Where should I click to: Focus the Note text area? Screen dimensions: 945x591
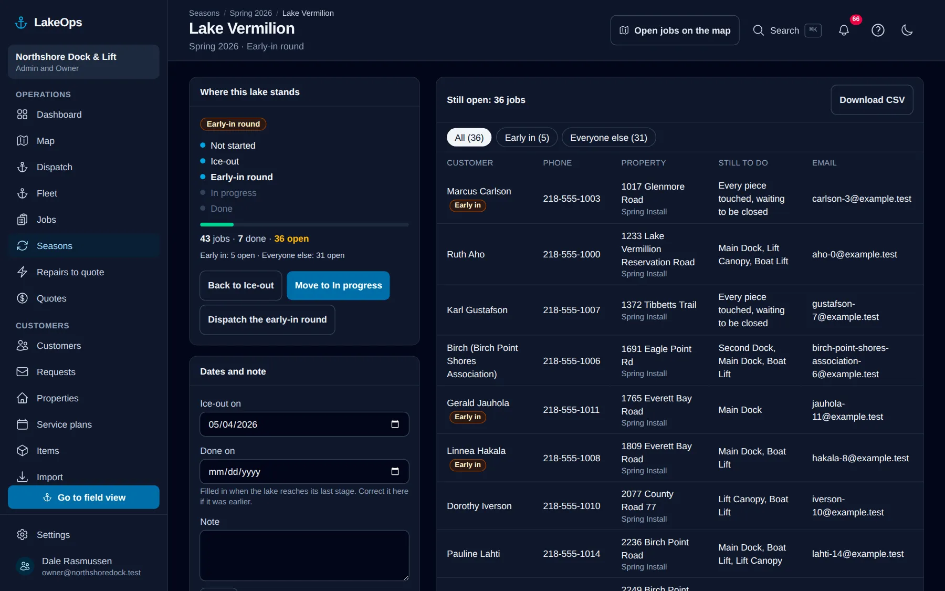click(x=304, y=555)
